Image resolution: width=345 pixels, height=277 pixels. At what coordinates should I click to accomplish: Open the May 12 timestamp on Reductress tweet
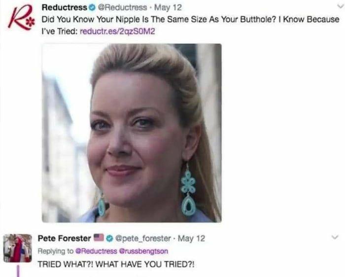tap(168, 7)
